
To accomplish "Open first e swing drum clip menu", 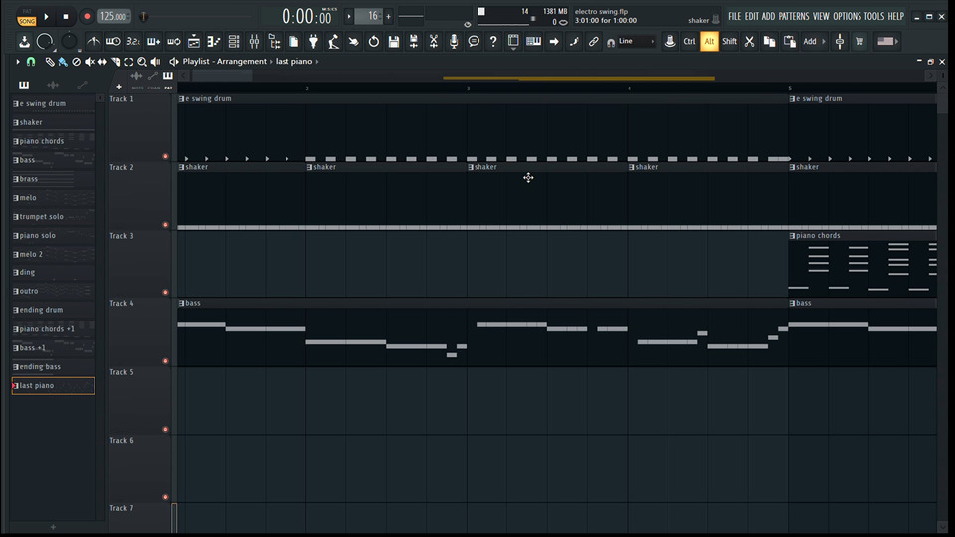I will 181,99.
